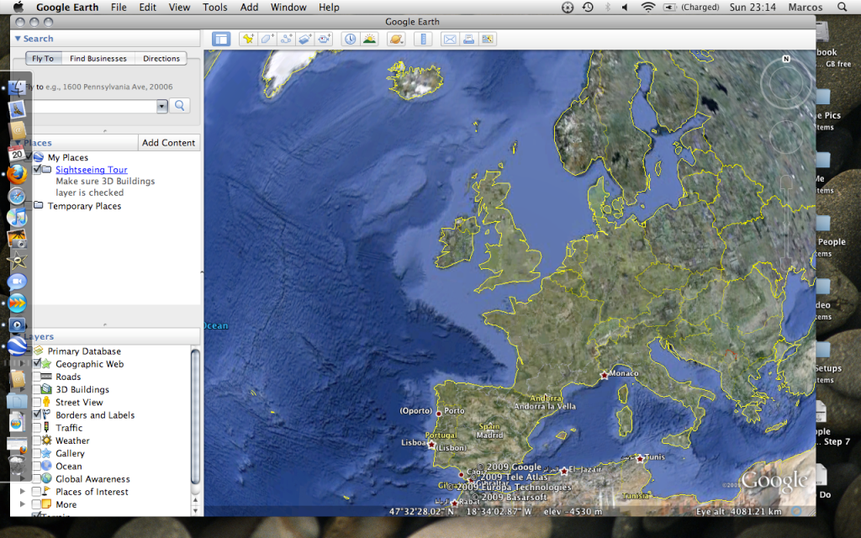Toggle sunlight across the landscape
Screen dimensions: 861x538
(x=369, y=39)
